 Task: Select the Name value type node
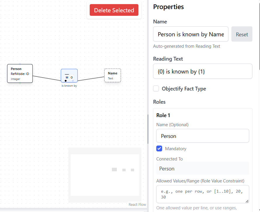pos(112,75)
